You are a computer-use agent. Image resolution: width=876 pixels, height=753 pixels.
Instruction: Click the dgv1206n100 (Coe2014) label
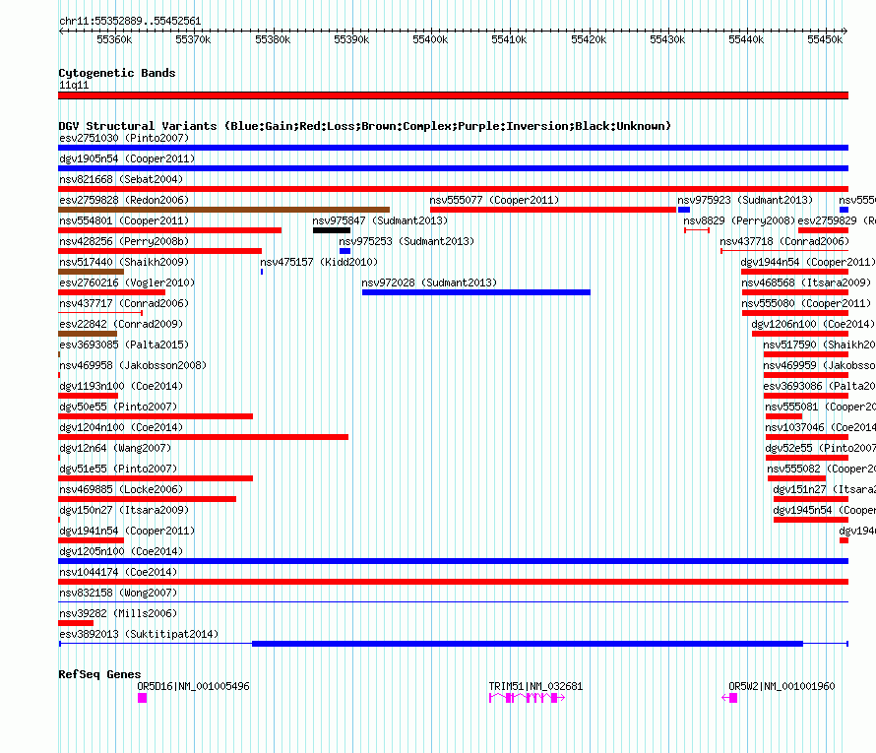813,324
